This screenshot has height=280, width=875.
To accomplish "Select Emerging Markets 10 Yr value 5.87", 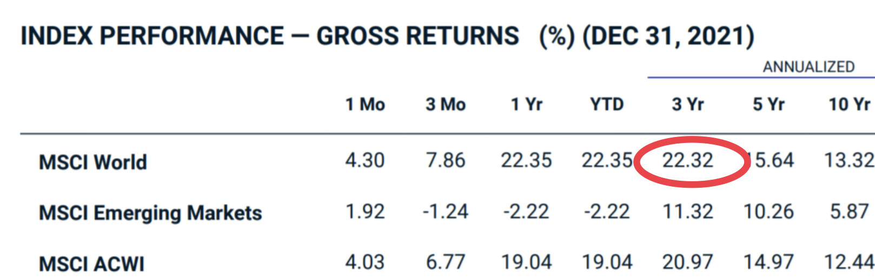I will (850, 211).
